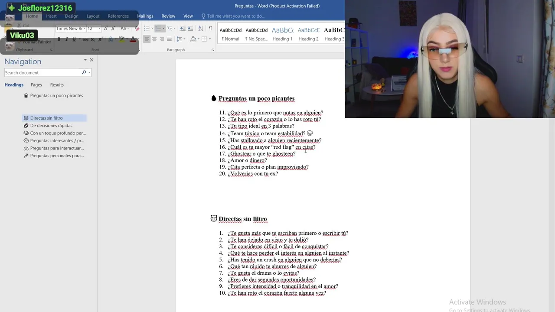Image resolution: width=555 pixels, height=312 pixels.
Task: Open search options dropdown in Navigation
Action: point(89,72)
